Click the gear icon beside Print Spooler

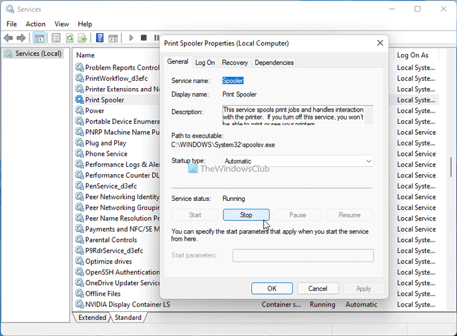coord(79,100)
